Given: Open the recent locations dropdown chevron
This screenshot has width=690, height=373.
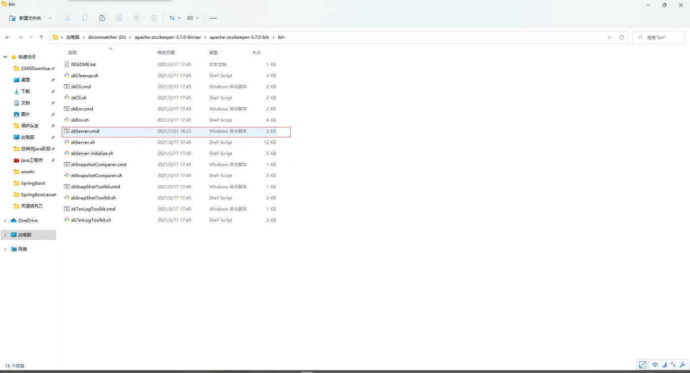Looking at the screenshot, I should (31, 37).
